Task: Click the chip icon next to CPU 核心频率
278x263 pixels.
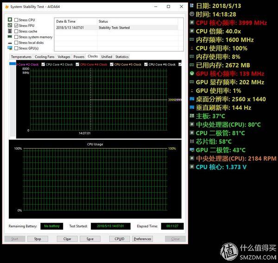Action: point(192,22)
